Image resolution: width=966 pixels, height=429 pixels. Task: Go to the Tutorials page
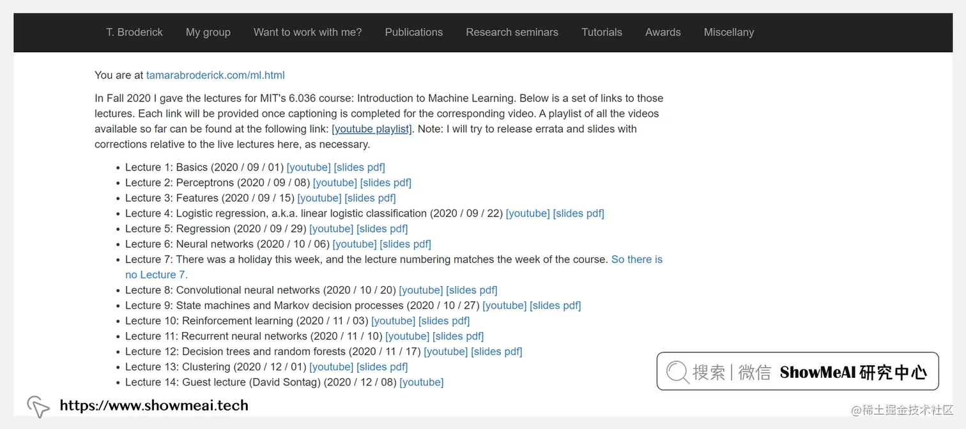[601, 32]
